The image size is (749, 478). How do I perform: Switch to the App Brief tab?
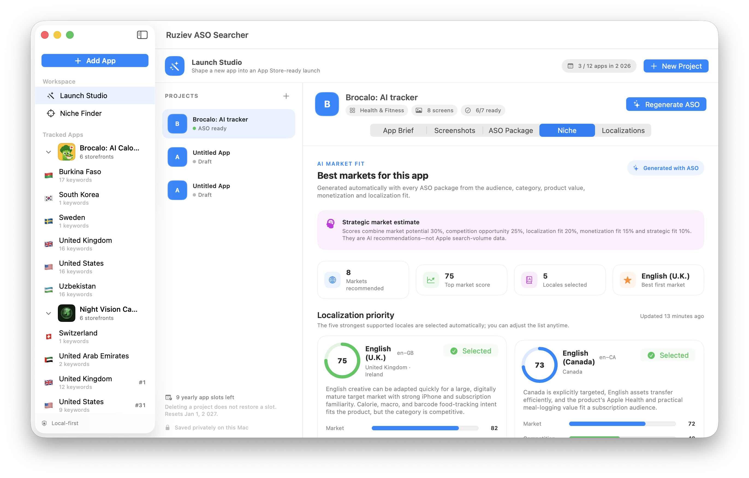[398, 131]
